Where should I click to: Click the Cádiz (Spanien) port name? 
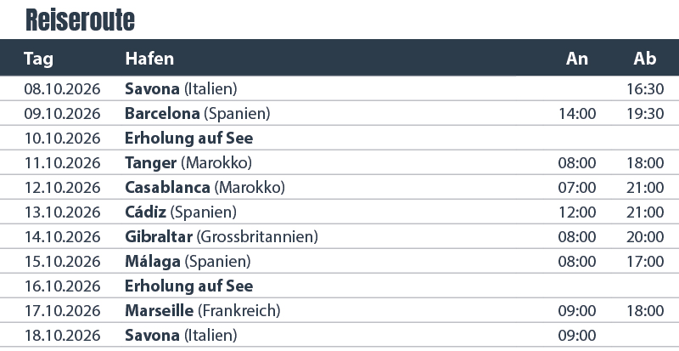[x=180, y=212]
